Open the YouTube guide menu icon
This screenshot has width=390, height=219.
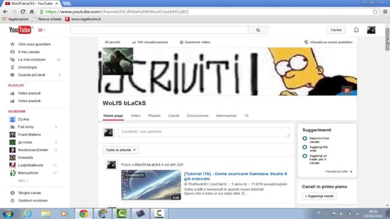(42, 30)
